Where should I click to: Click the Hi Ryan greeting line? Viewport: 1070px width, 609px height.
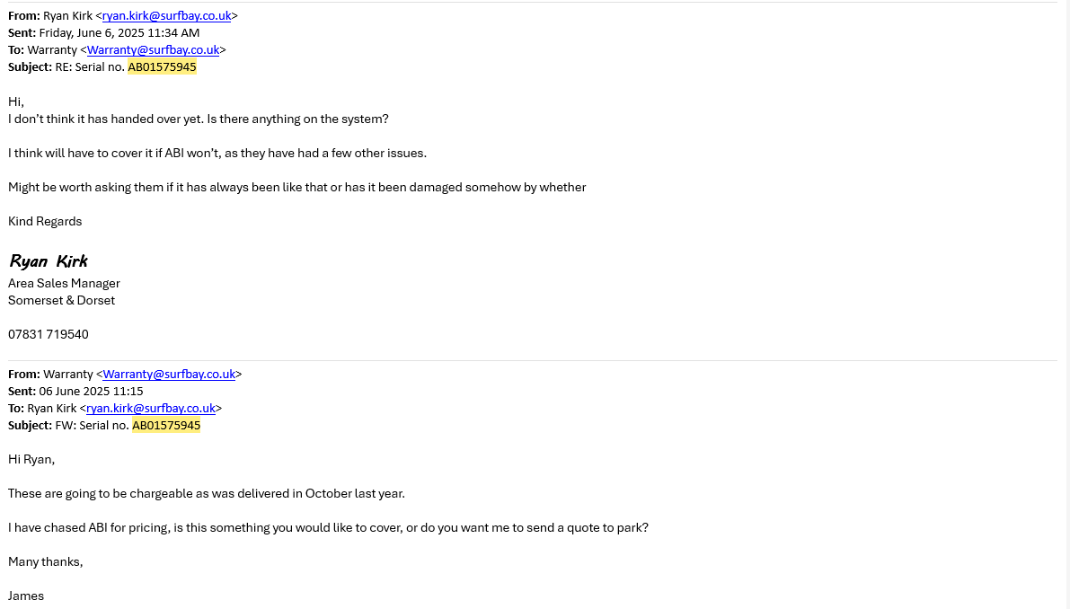(31, 460)
